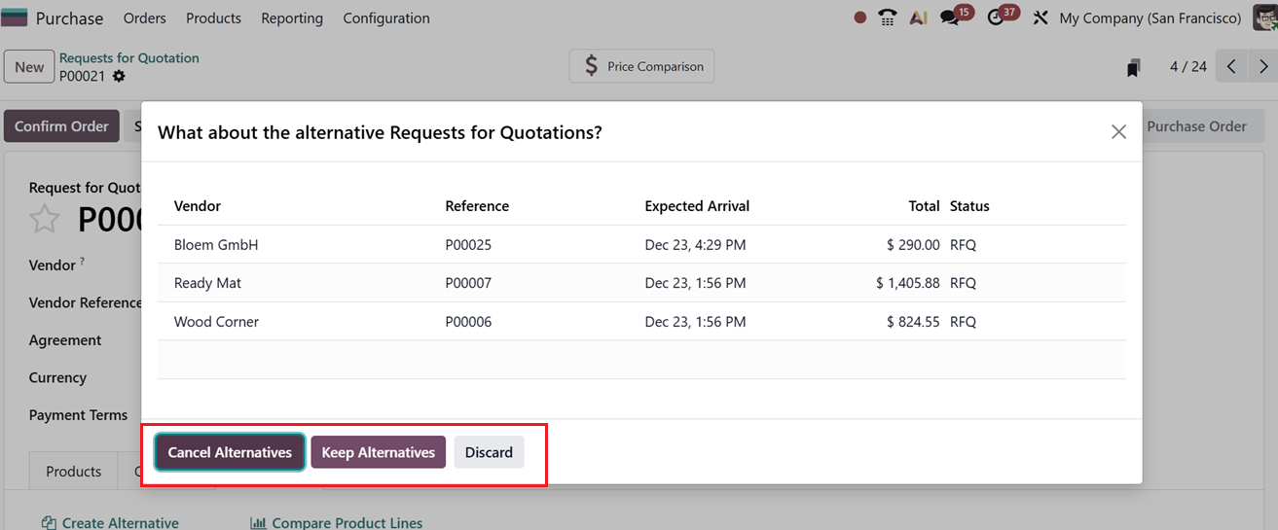Viewport: 1278px width, 530px height.
Task: Open the Purchase app title menu
Action: [x=69, y=18]
